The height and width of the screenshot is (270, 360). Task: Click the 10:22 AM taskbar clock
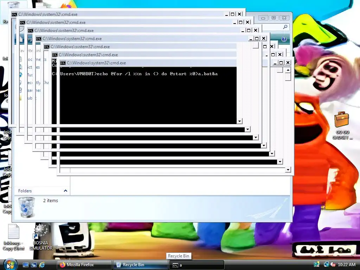(346, 265)
